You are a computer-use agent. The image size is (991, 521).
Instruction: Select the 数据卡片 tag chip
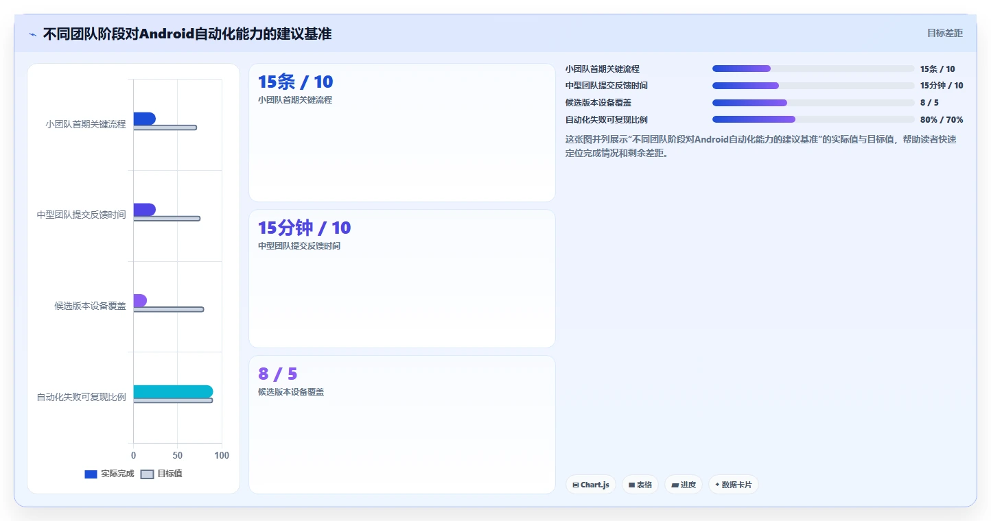click(734, 485)
